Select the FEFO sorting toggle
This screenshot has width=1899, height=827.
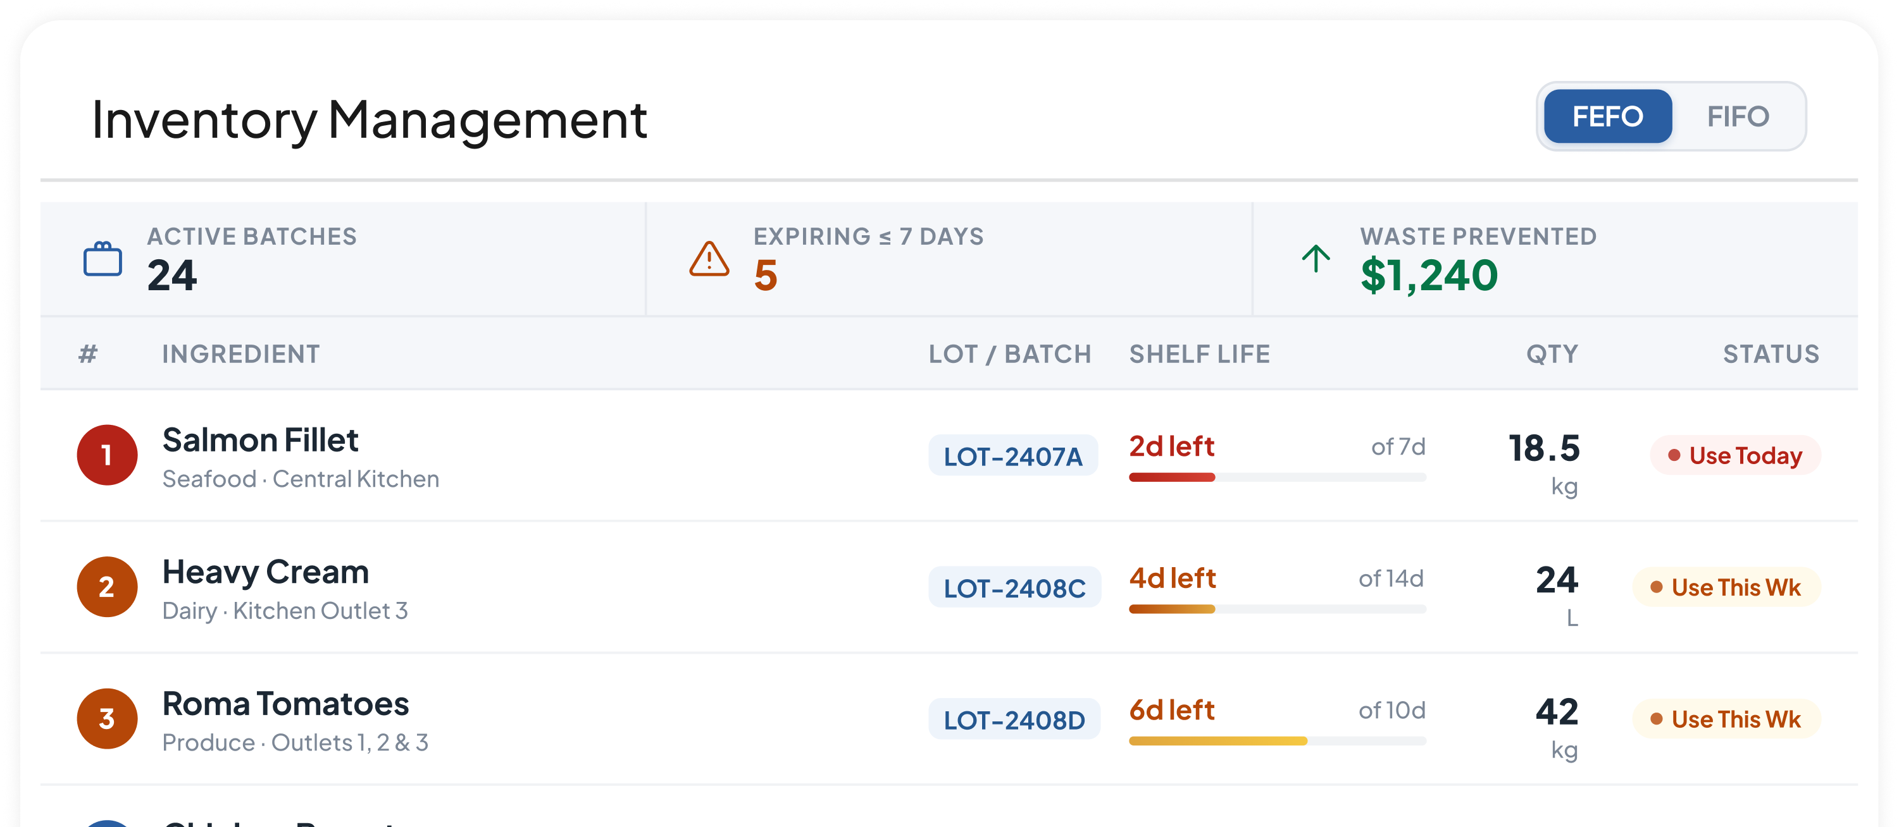(x=1608, y=116)
